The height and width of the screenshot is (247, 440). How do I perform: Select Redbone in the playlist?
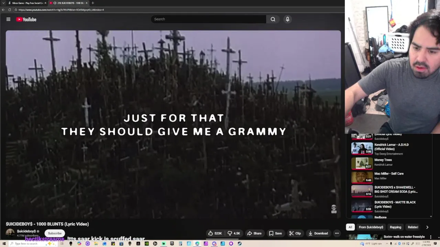[x=380, y=217]
